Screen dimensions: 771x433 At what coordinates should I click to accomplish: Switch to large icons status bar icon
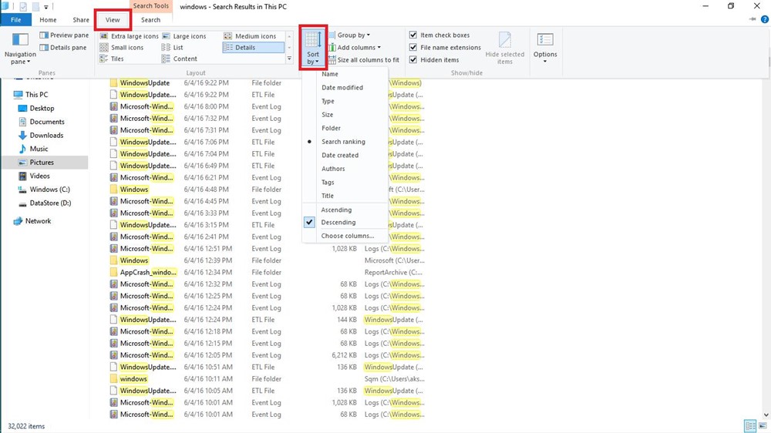point(763,426)
